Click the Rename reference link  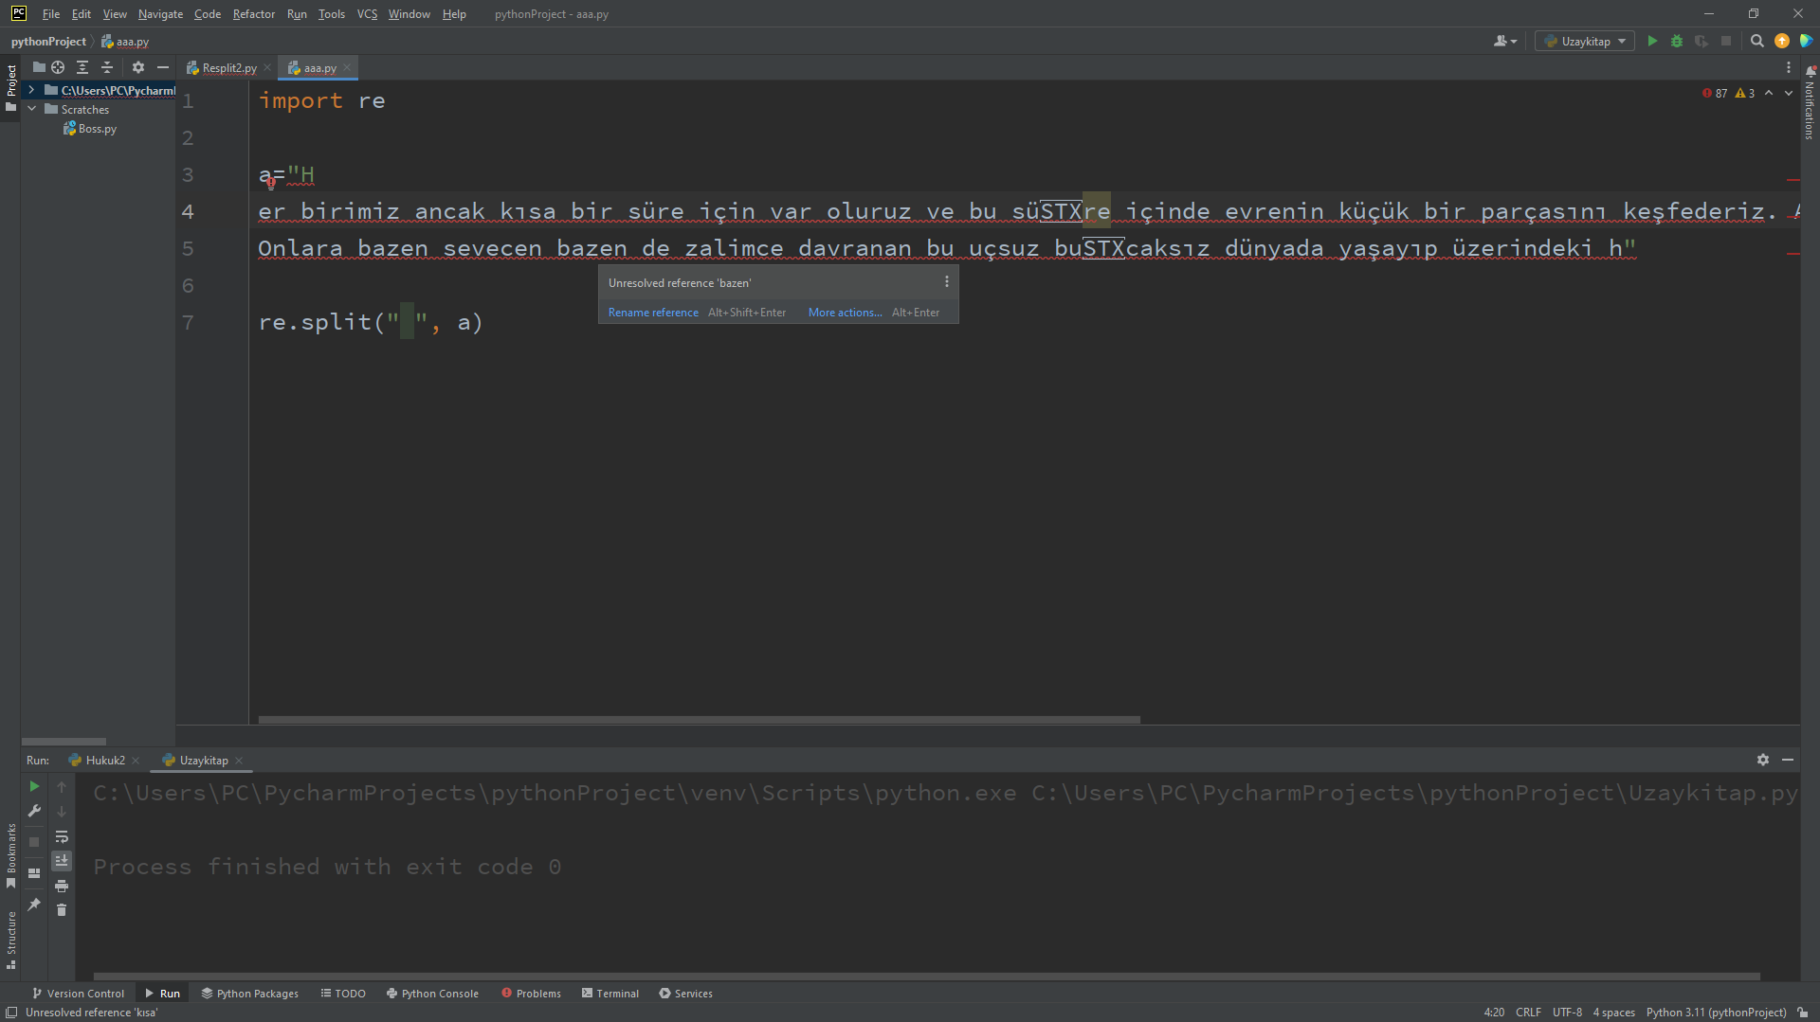[x=653, y=313]
